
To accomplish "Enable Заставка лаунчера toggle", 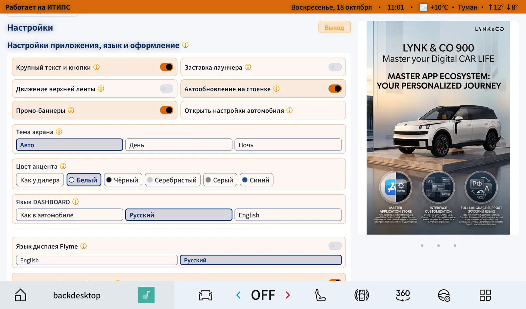I will click(335, 67).
